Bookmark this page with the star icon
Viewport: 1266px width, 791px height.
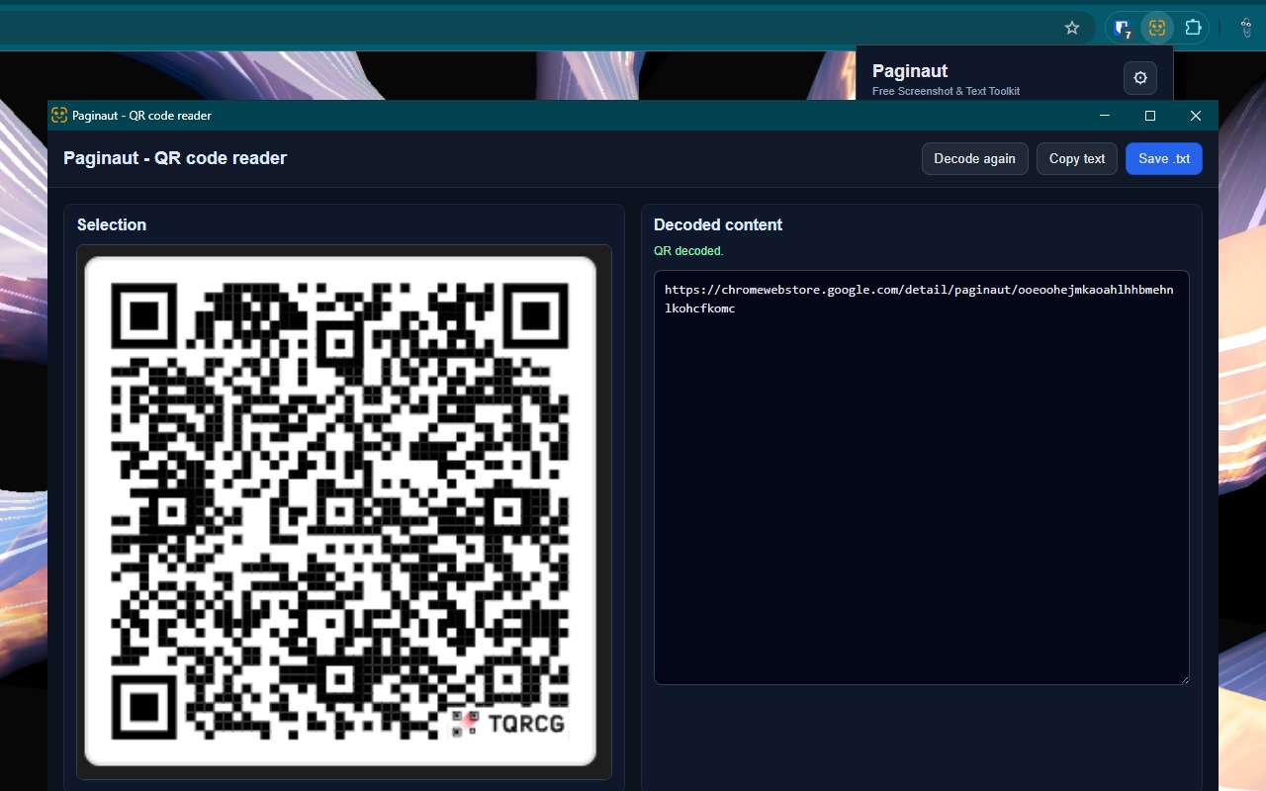[x=1072, y=28]
